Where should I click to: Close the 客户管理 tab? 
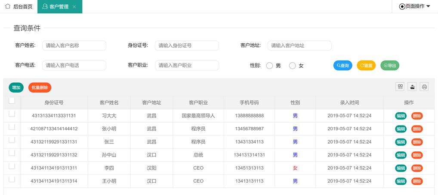click(74, 7)
